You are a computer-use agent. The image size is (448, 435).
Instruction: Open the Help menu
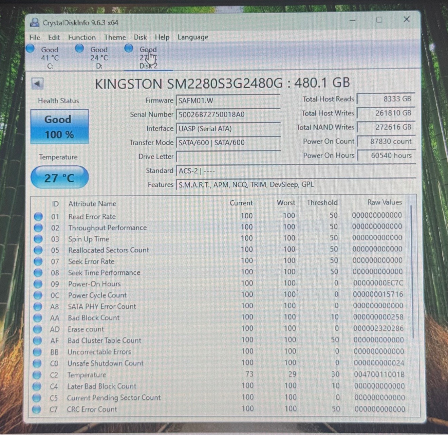[x=162, y=37]
